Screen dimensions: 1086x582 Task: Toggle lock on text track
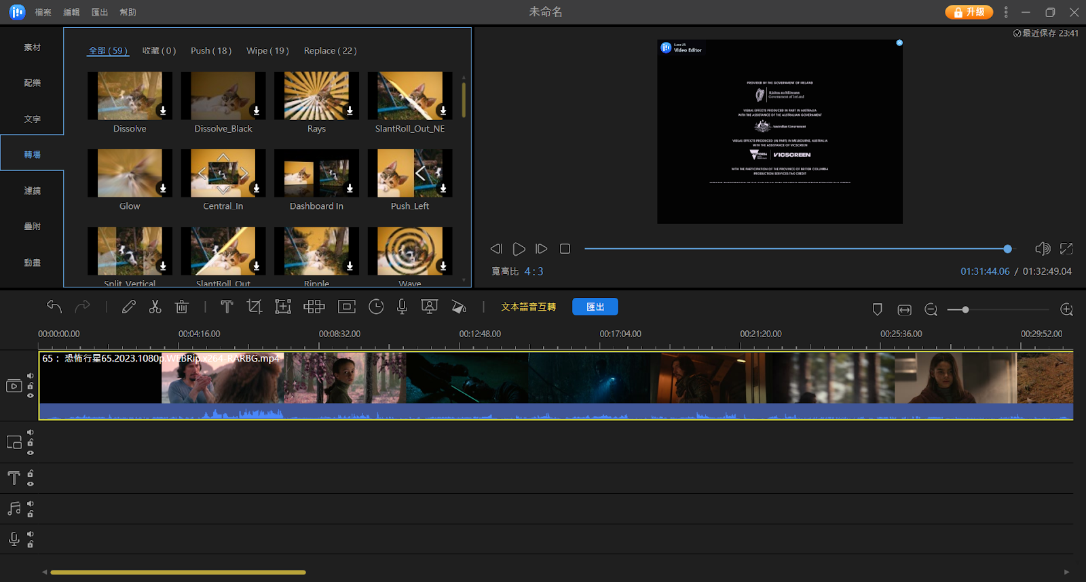click(31, 473)
